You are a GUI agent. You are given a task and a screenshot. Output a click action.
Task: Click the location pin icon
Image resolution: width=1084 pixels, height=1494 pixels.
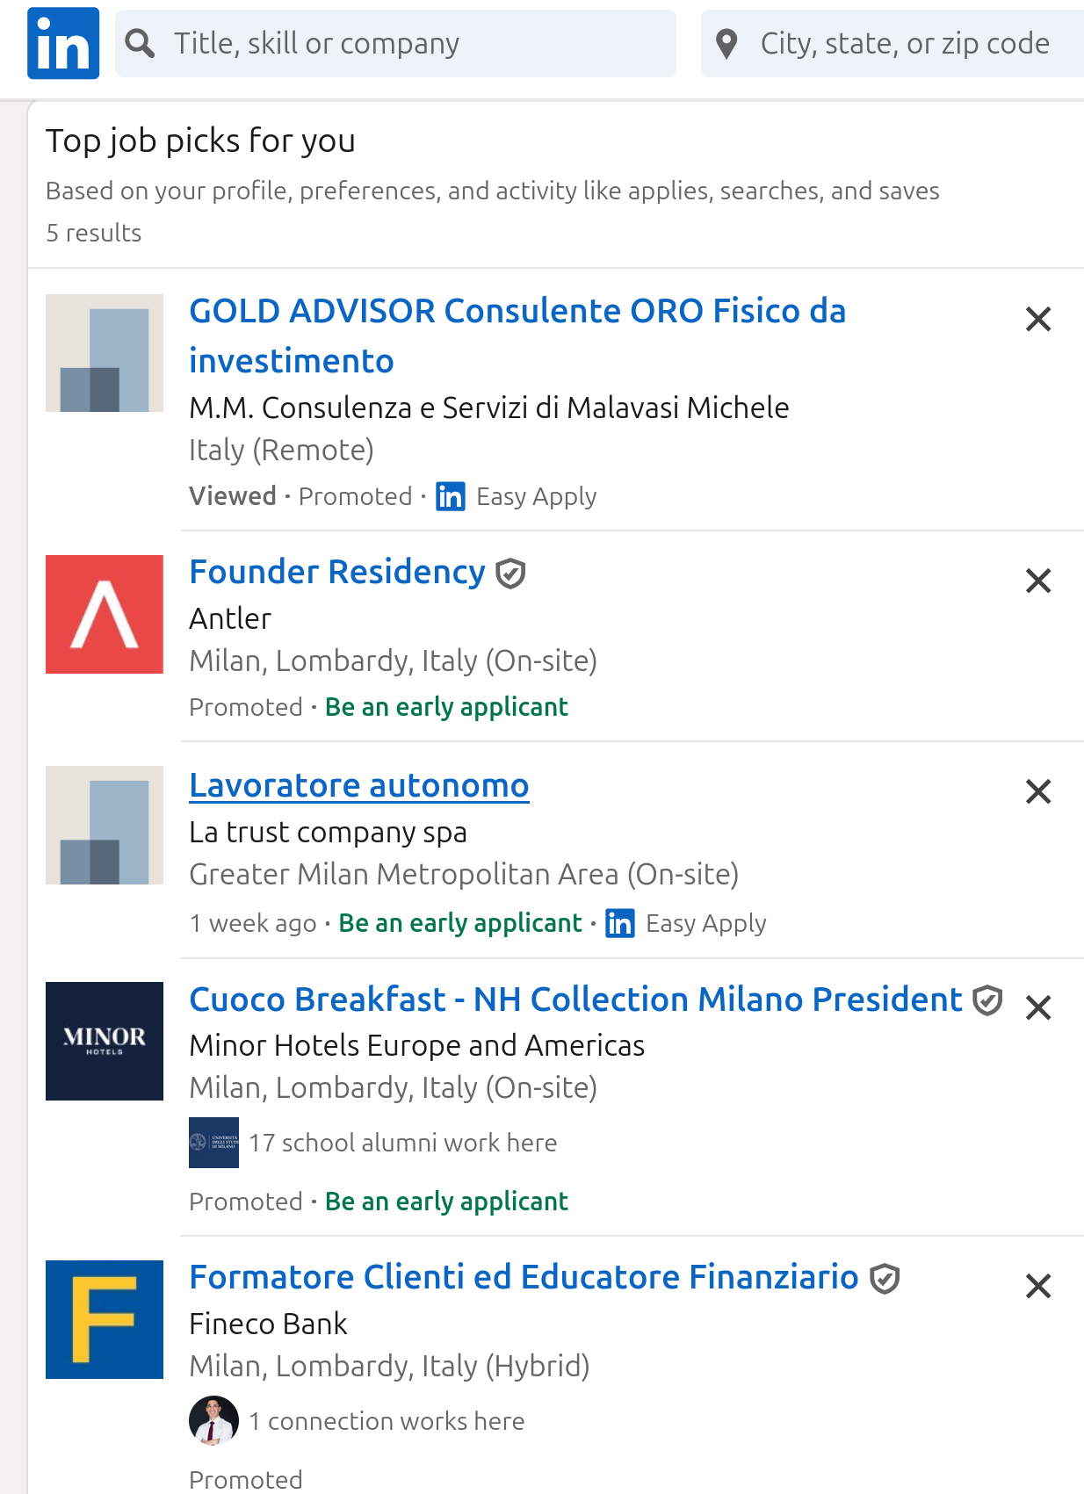(x=726, y=43)
